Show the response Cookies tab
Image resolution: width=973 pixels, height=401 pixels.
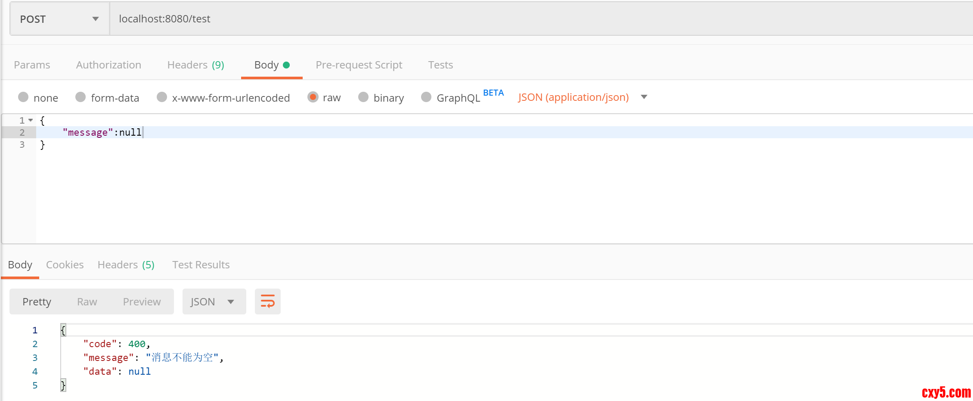point(65,265)
